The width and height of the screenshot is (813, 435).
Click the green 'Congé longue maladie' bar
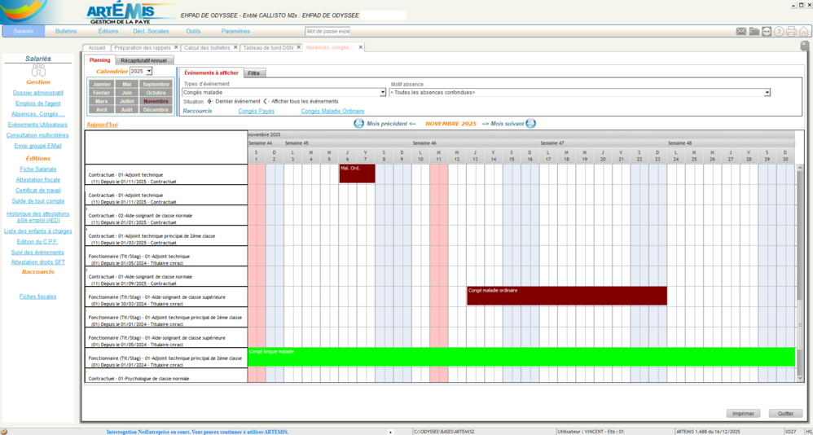pyautogui.click(x=521, y=357)
